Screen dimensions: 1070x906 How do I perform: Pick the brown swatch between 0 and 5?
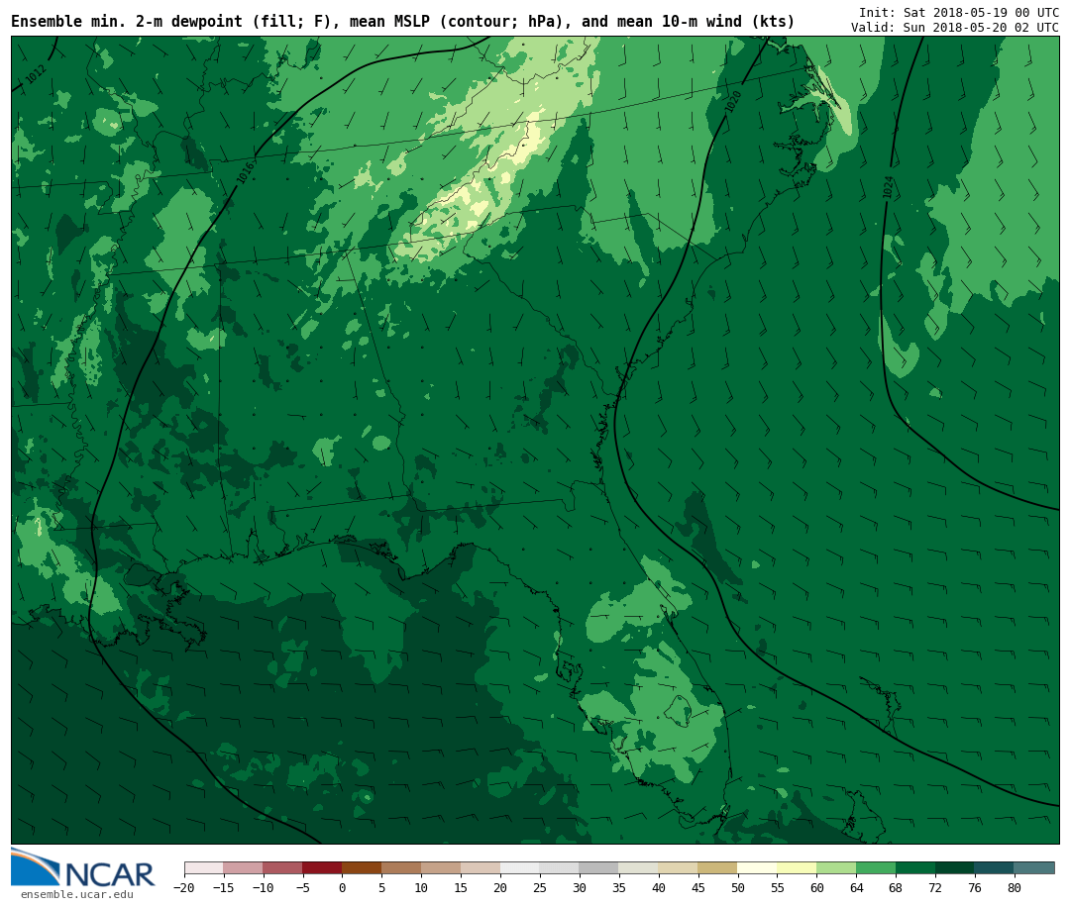pyautogui.click(x=363, y=867)
